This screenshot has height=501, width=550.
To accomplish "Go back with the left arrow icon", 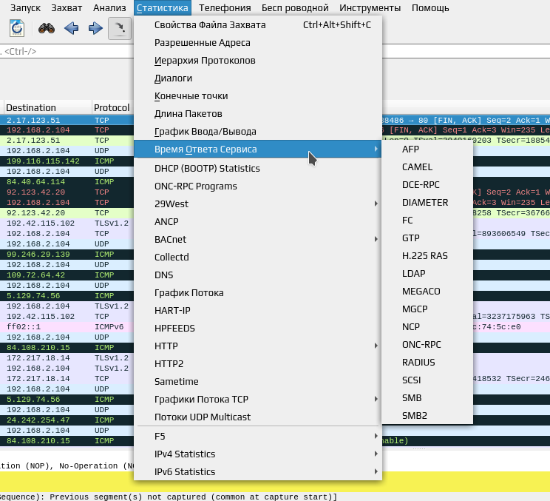I will coord(71,28).
